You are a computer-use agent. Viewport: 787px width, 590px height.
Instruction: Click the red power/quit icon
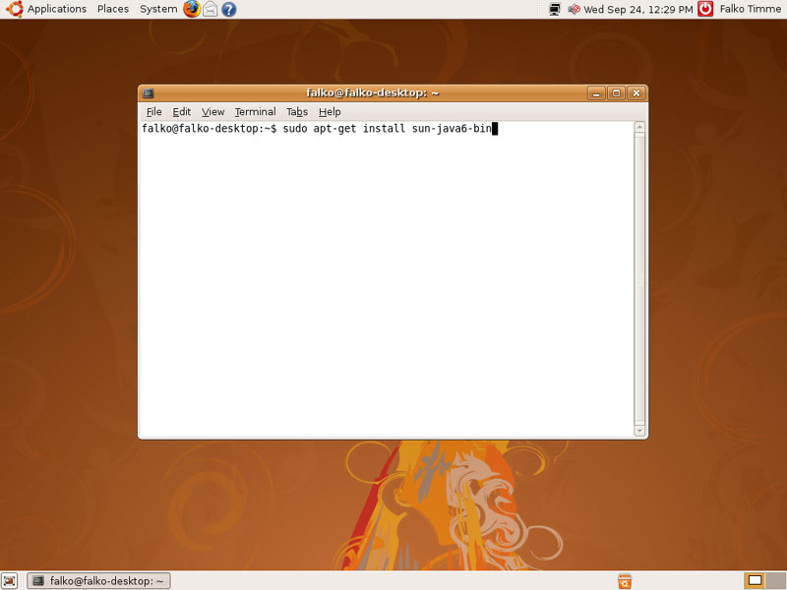click(705, 9)
